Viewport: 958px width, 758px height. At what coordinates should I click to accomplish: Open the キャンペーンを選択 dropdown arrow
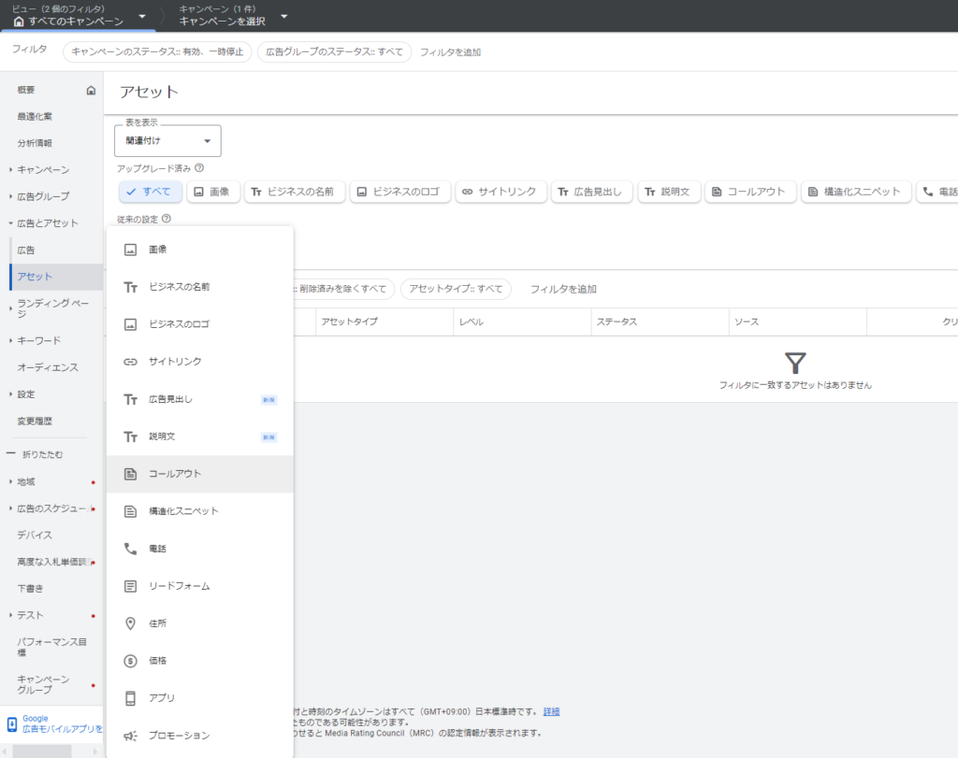click(x=284, y=16)
